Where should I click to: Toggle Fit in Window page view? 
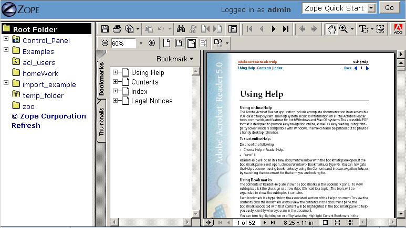click(x=179, y=43)
